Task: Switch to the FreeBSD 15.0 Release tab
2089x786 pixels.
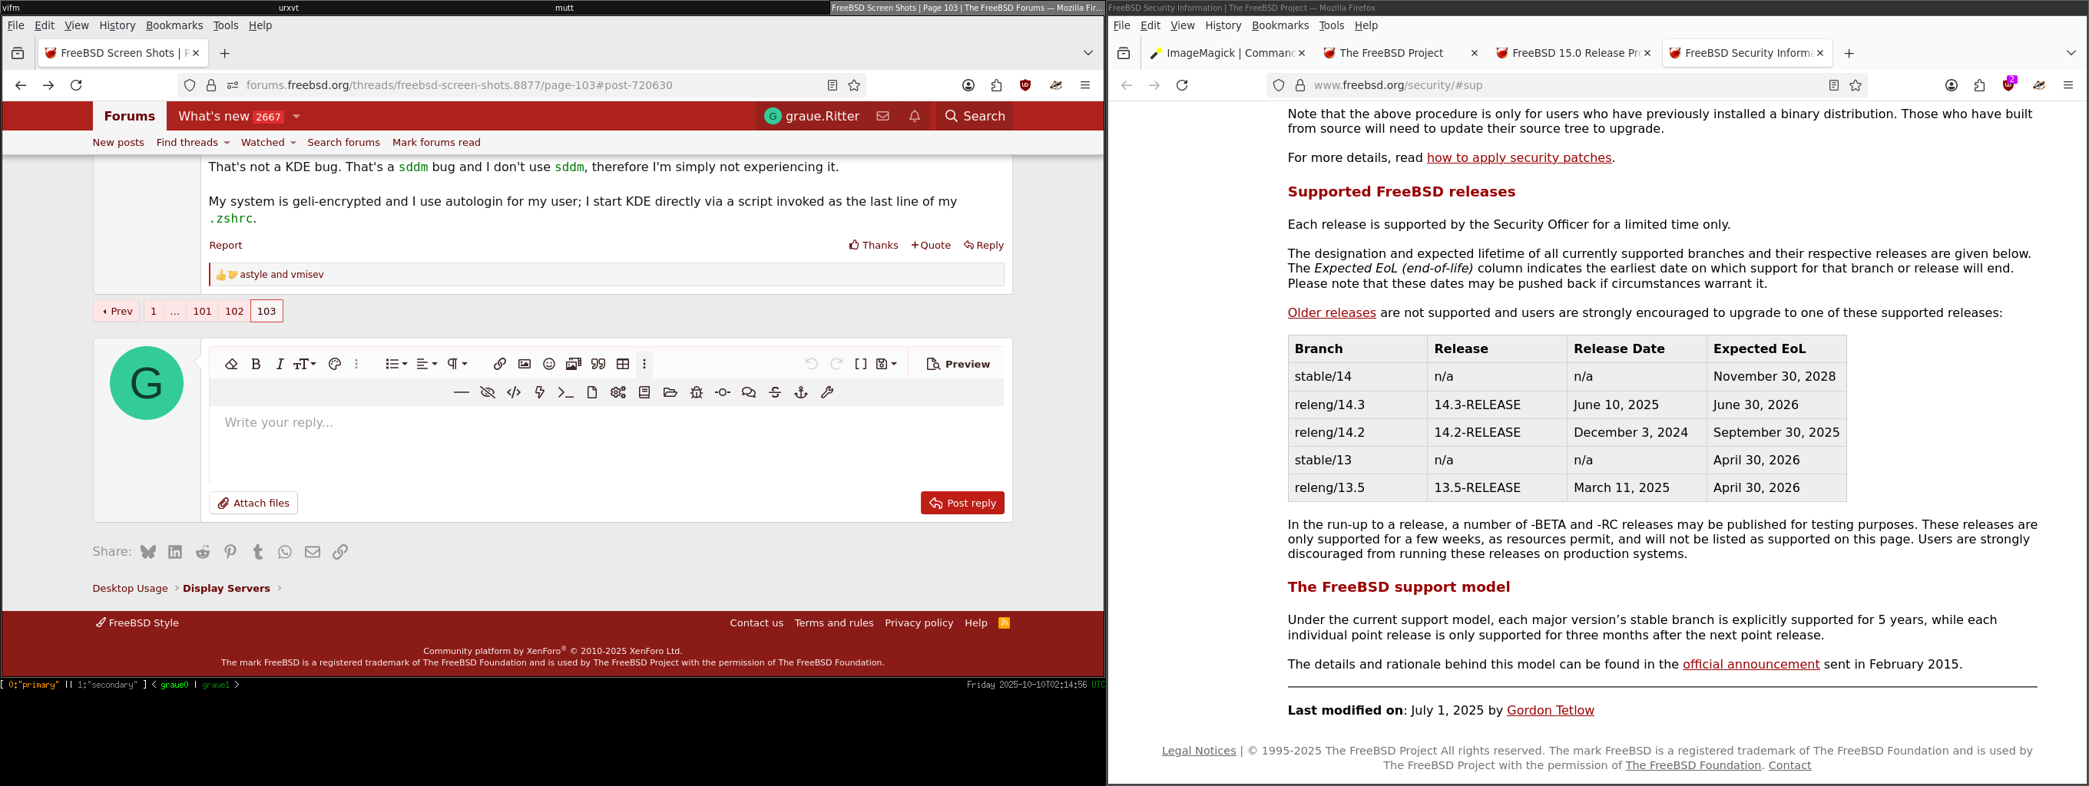Action: (1571, 54)
